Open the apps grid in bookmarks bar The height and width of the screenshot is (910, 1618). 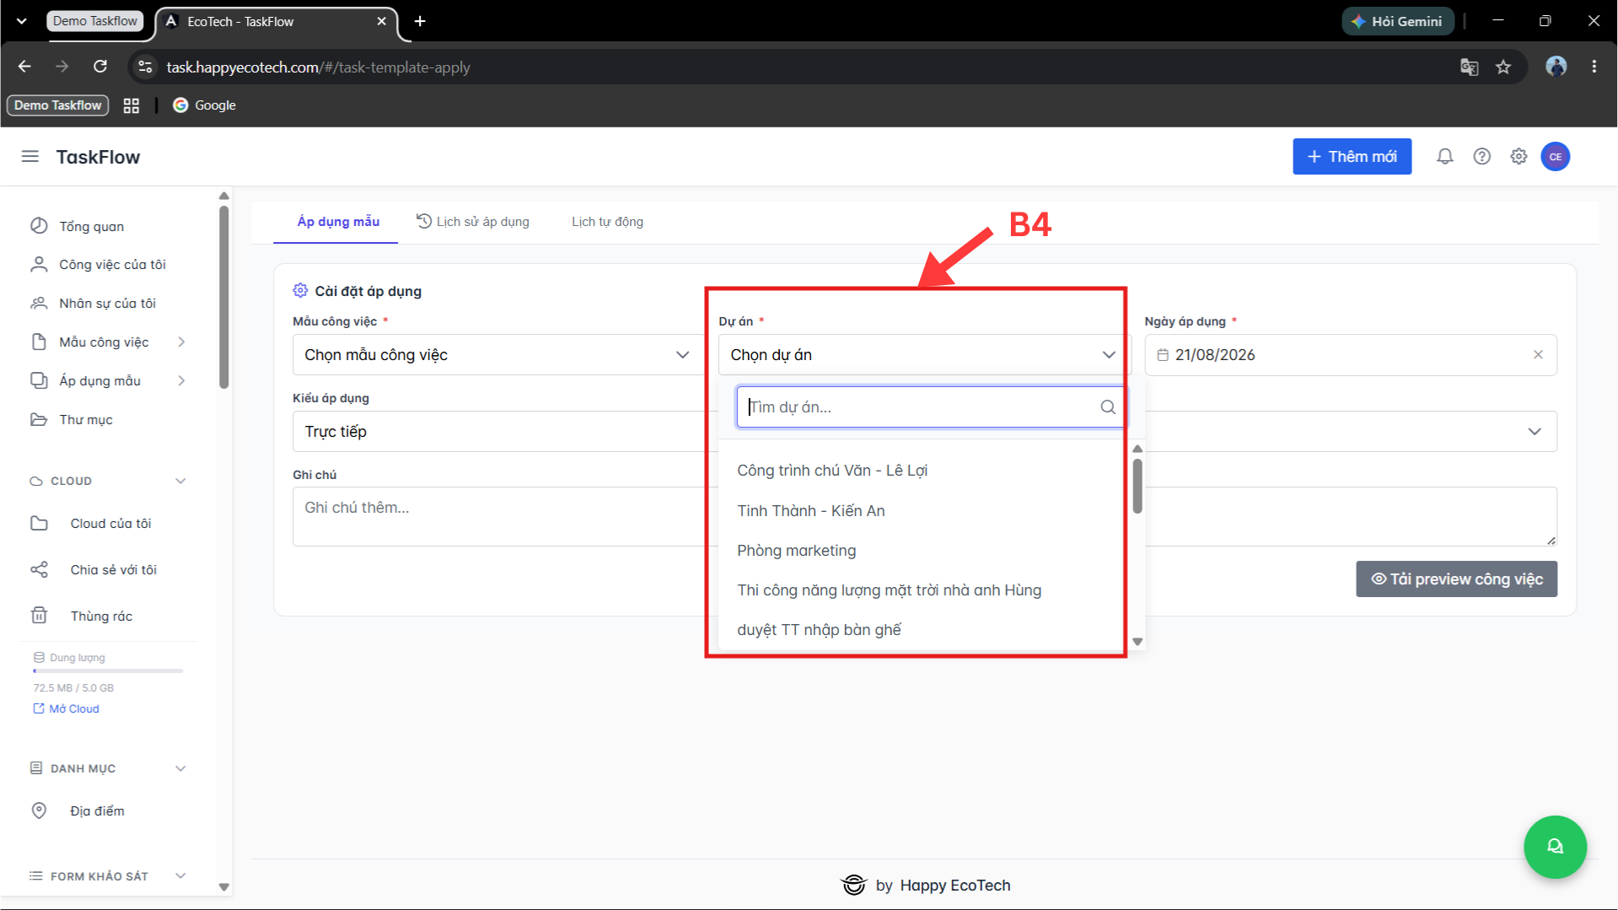[x=131, y=105]
